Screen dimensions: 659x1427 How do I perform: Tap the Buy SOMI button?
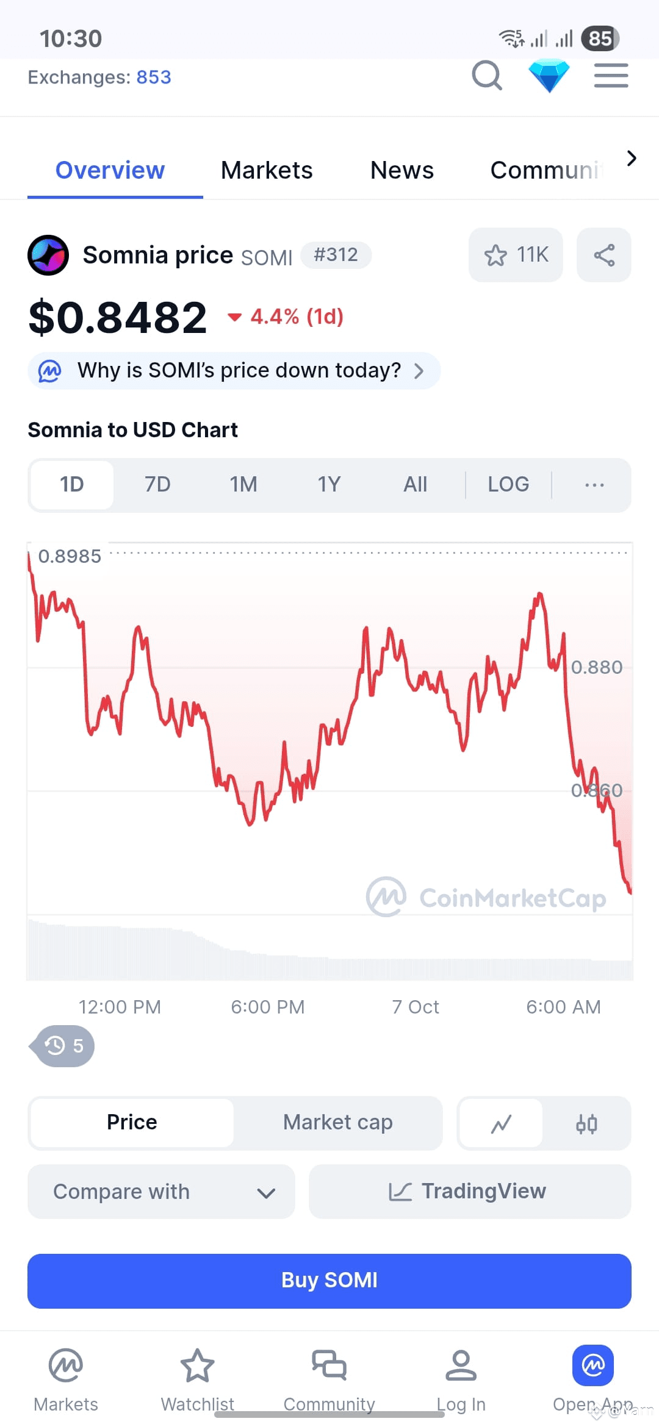click(329, 1281)
